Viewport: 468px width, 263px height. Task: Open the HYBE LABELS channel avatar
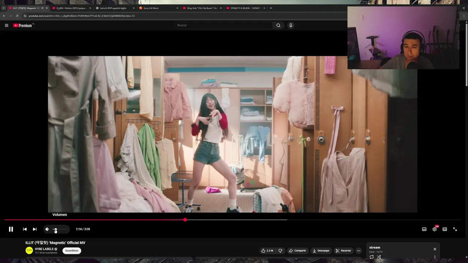(29, 250)
